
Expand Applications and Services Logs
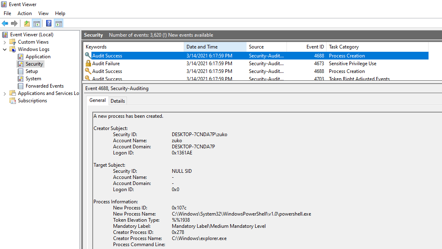(4, 93)
